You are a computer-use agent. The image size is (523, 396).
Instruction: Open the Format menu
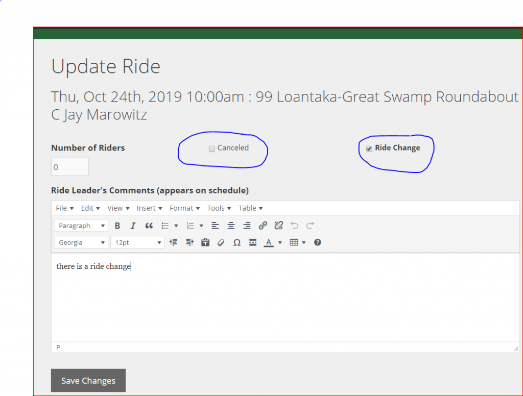tap(184, 208)
